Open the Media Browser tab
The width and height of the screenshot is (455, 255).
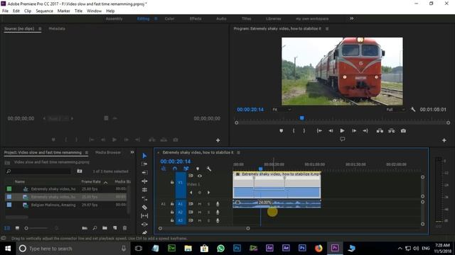pyautogui.click(x=108, y=152)
